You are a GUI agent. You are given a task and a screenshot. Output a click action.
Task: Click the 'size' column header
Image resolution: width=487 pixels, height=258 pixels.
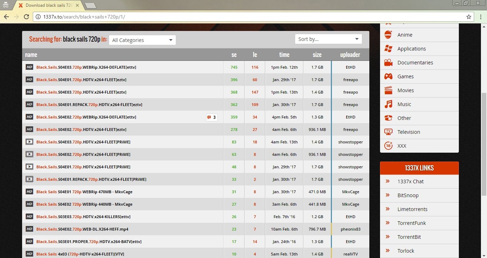(x=317, y=54)
